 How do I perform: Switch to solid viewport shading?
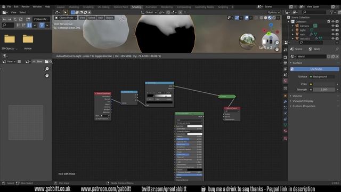pyautogui.click(x=265, y=18)
